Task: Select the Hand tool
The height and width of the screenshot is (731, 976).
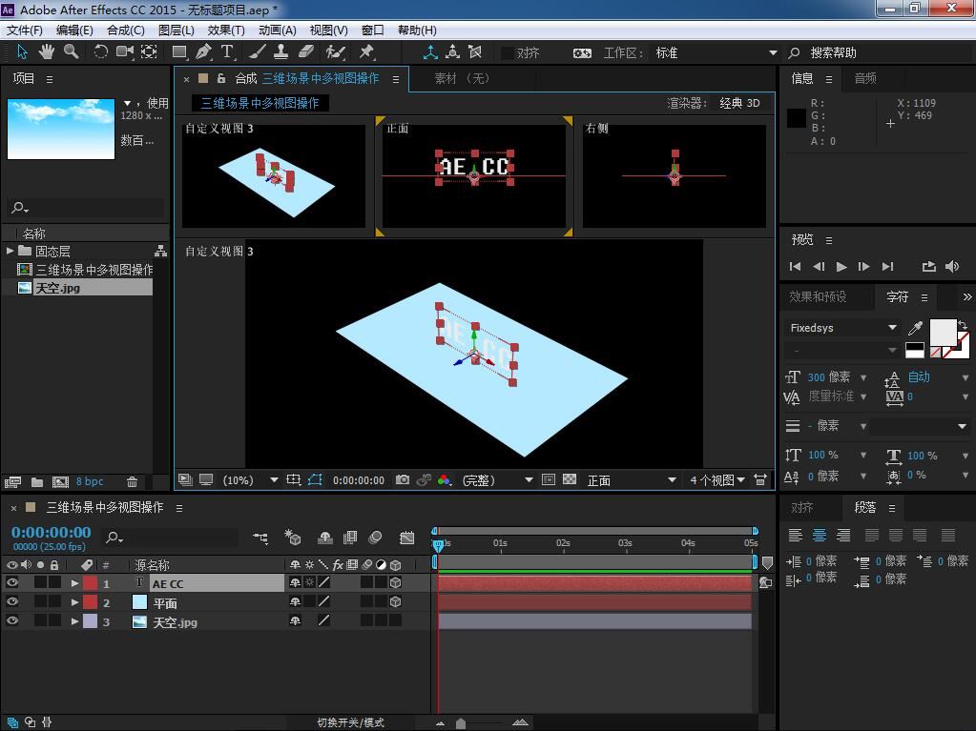Action: (x=46, y=52)
